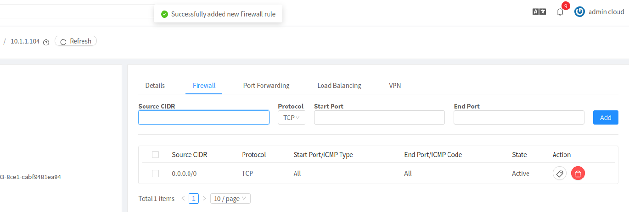629x212 pixels.
Task: Click the language translation icon
Action: pyautogui.click(x=539, y=12)
